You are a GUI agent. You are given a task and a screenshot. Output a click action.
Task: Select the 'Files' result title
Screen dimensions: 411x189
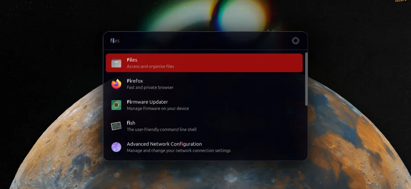click(x=132, y=60)
